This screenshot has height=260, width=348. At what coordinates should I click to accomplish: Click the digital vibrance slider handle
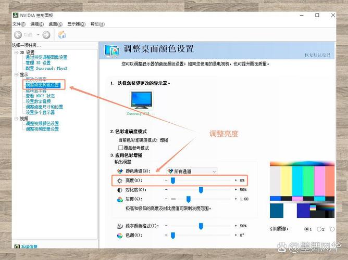click(x=201, y=226)
